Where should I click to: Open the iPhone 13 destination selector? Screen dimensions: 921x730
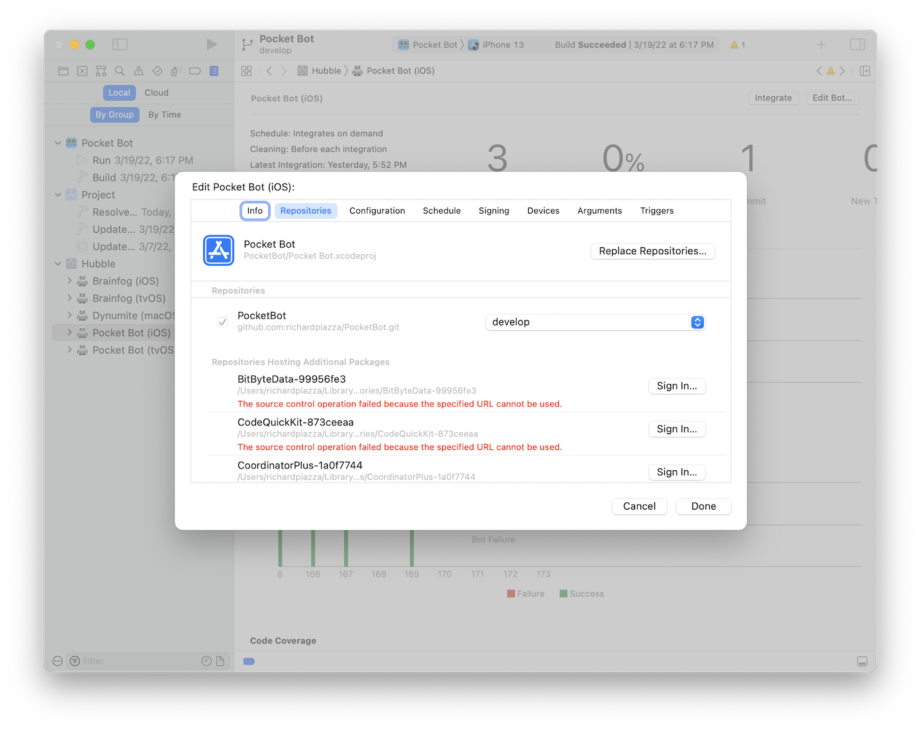pos(496,45)
